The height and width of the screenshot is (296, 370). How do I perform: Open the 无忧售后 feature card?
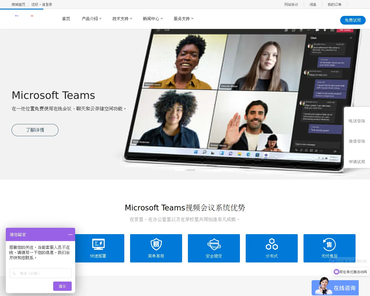pos(330,248)
